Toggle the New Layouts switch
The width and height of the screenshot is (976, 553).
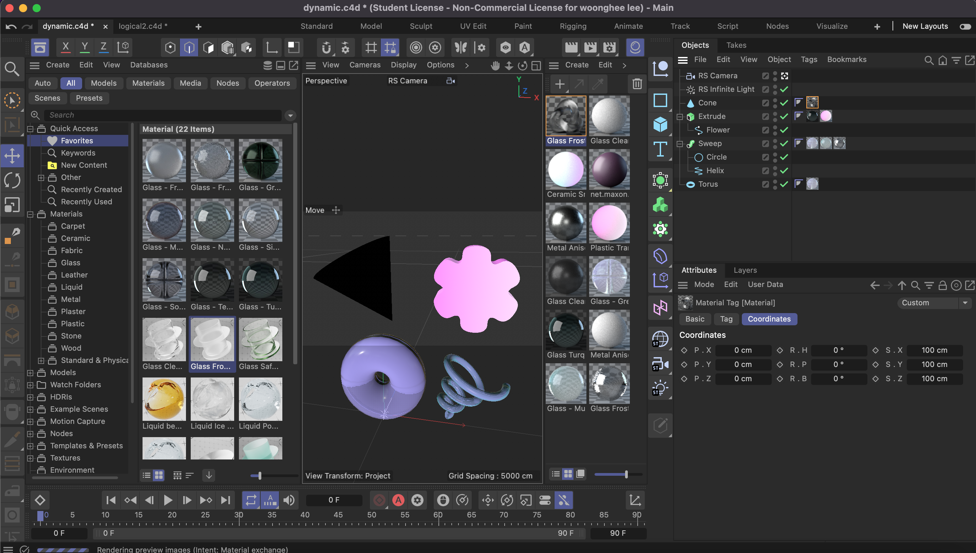(x=965, y=26)
